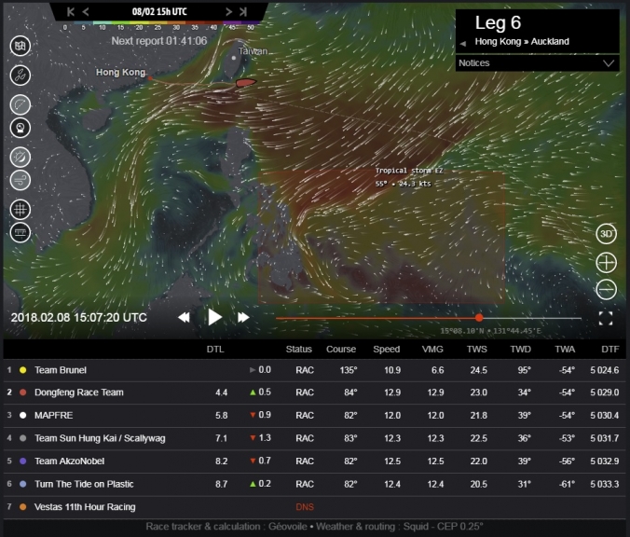630x537 pixels.
Task: Click Team Brunel's DTF value 5 024.6
Action: point(604,370)
